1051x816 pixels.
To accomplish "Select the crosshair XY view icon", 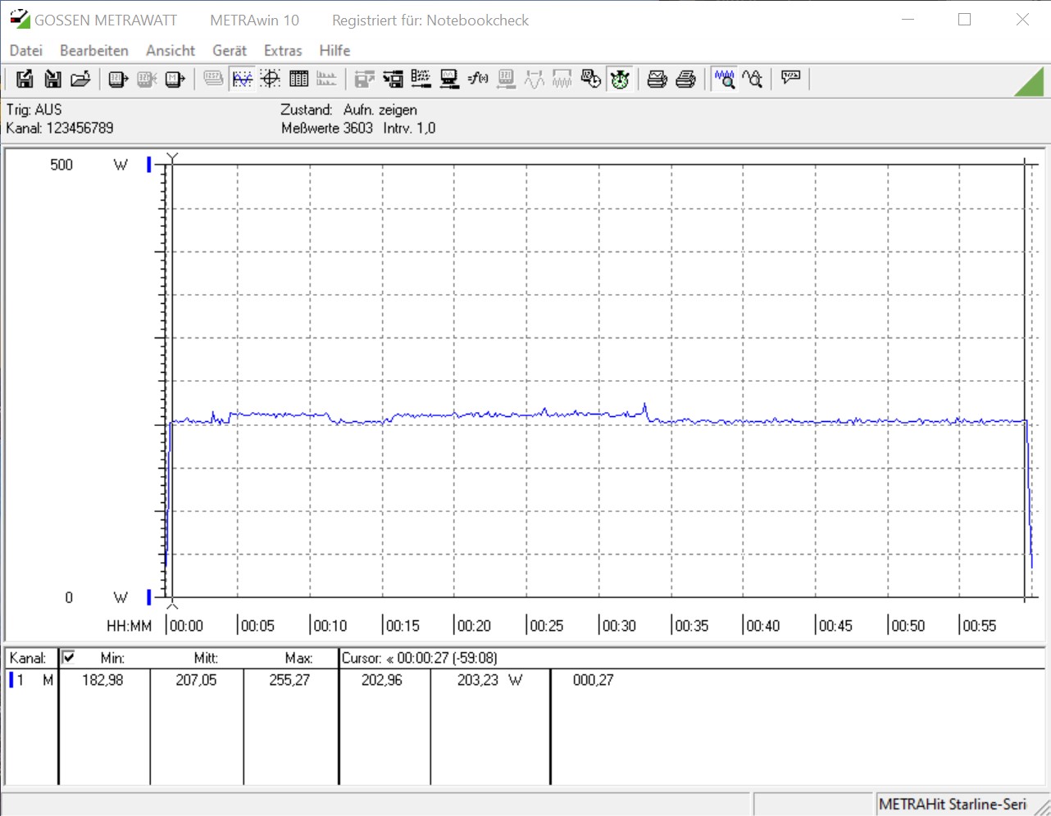I will 271,79.
